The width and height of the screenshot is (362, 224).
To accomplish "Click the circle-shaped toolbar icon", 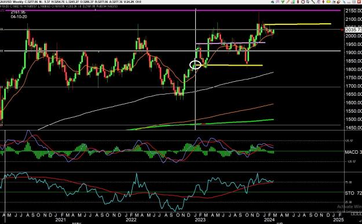I will tap(303, 2).
